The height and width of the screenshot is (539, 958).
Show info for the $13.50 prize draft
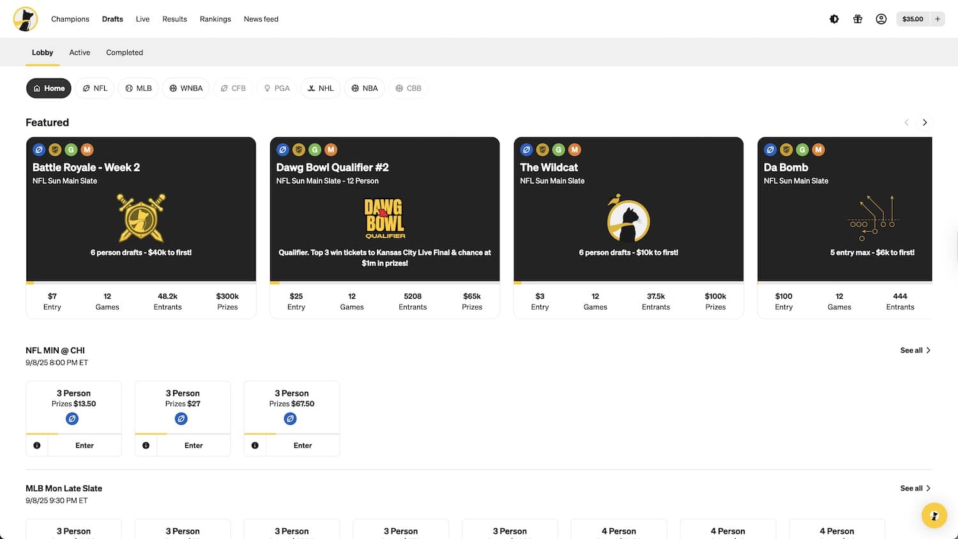tap(37, 446)
